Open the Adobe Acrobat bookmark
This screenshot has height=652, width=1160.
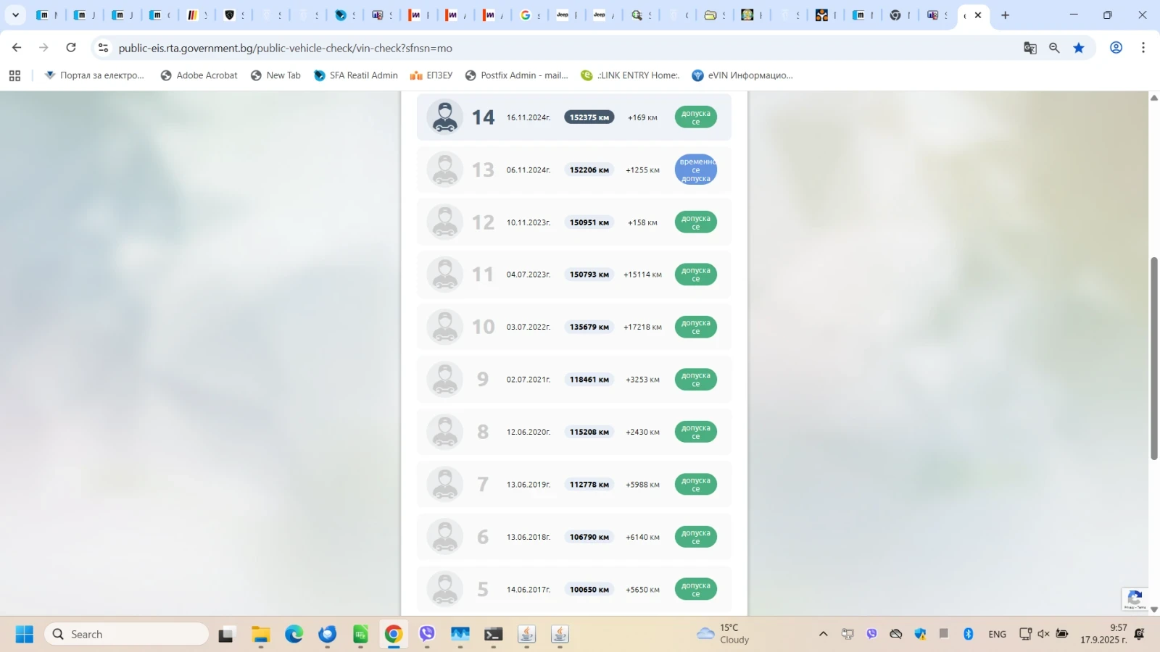point(199,75)
